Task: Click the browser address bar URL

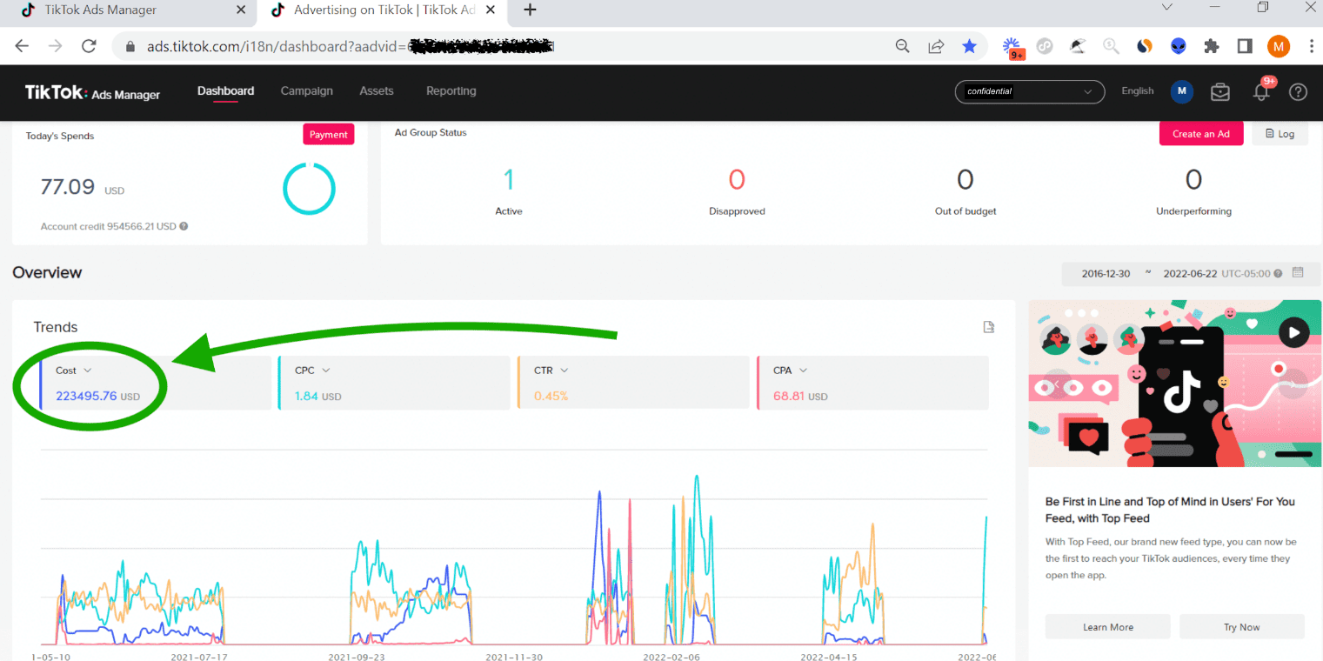Action: (x=351, y=47)
